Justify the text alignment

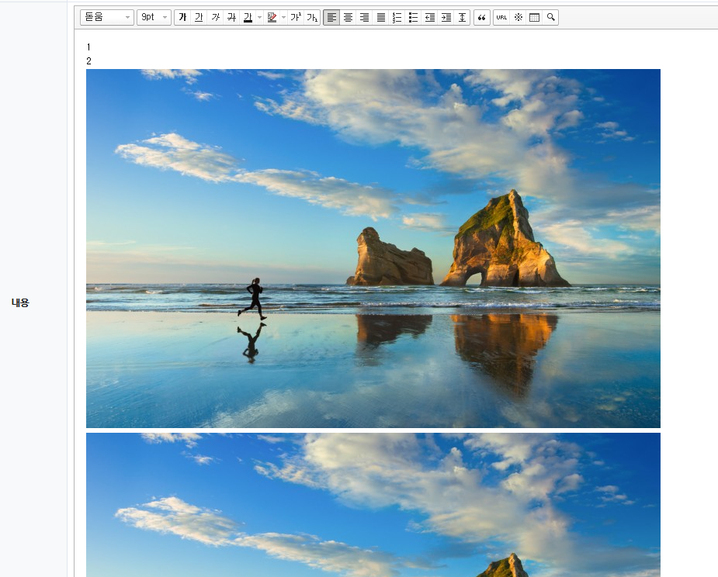click(380, 17)
